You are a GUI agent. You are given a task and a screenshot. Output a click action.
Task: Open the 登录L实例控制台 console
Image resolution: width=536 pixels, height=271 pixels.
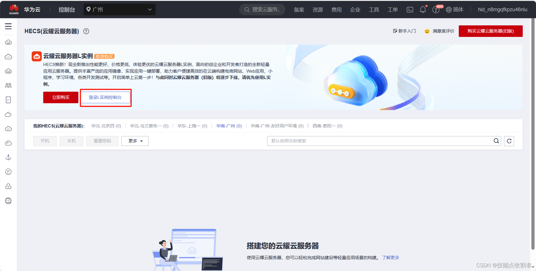click(105, 97)
